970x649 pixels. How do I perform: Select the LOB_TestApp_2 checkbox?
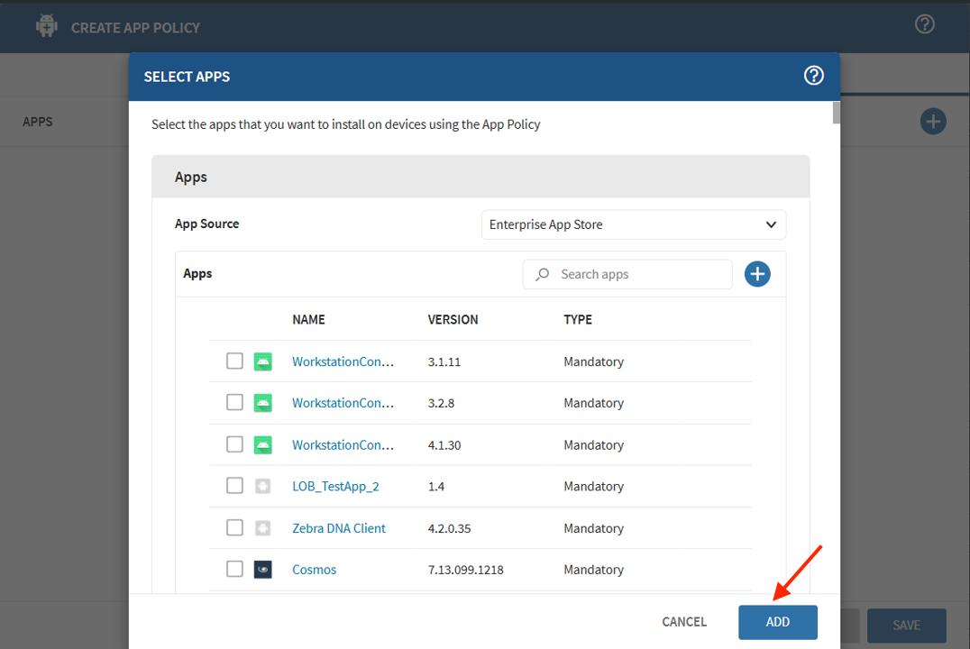pos(234,486)
